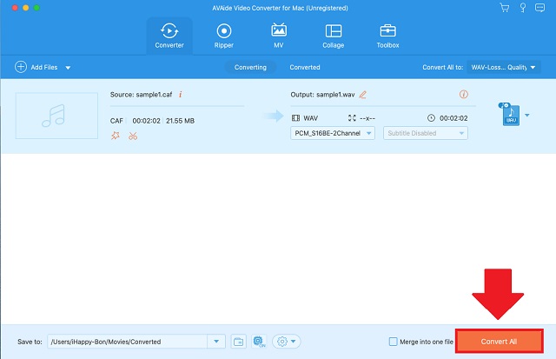The image size is (556, 359).
Task: Click the 21.55 MB file size text
Action: tap(180, 121)
